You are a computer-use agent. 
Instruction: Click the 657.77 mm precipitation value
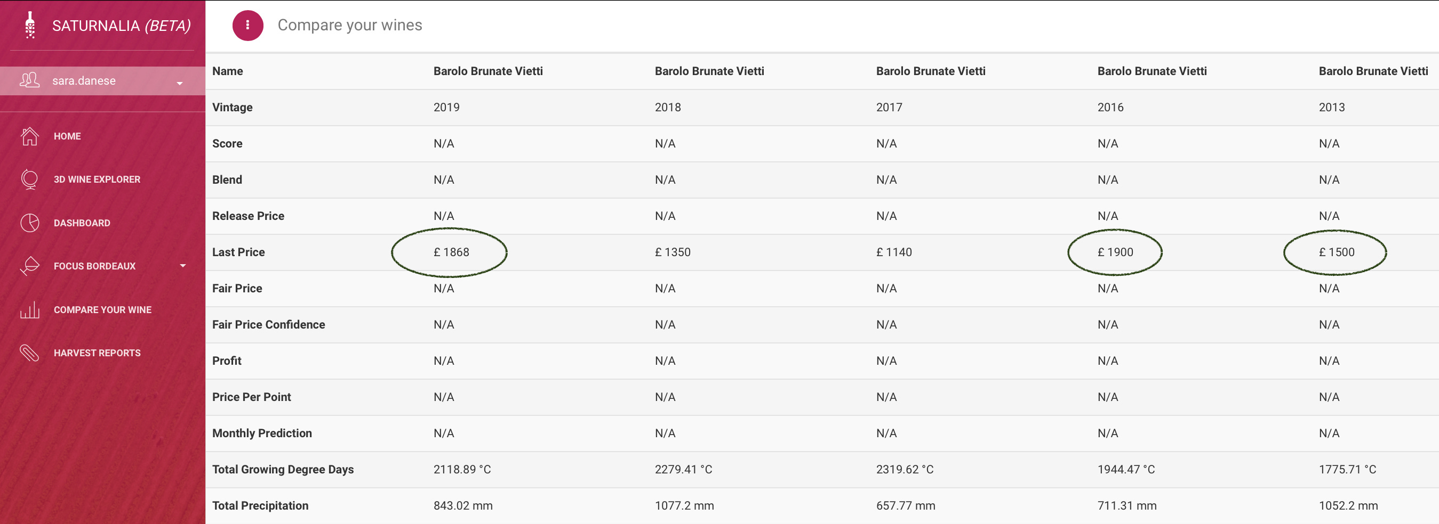coord(906,505)
